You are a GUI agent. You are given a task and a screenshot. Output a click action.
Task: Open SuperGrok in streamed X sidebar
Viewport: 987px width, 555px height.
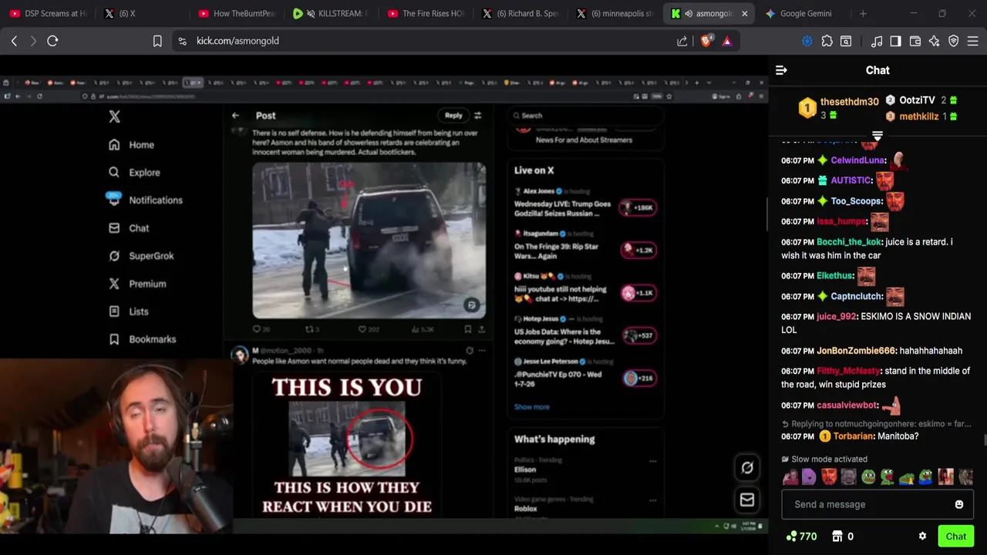[141, 256]
